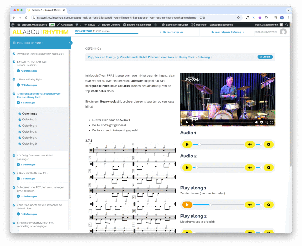Play the drum lesson video

(186, 122)
